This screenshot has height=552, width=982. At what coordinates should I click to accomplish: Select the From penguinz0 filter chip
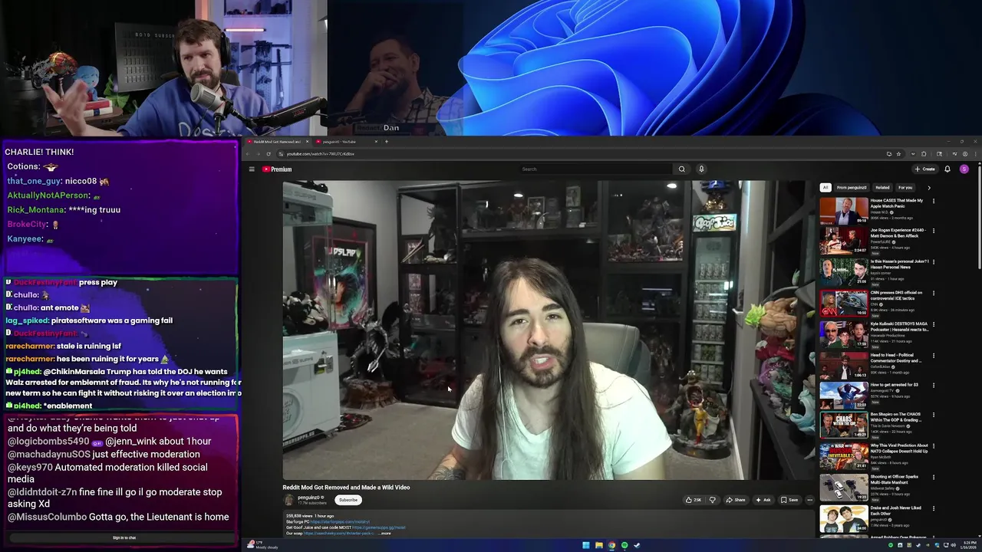tap(852, 188)
